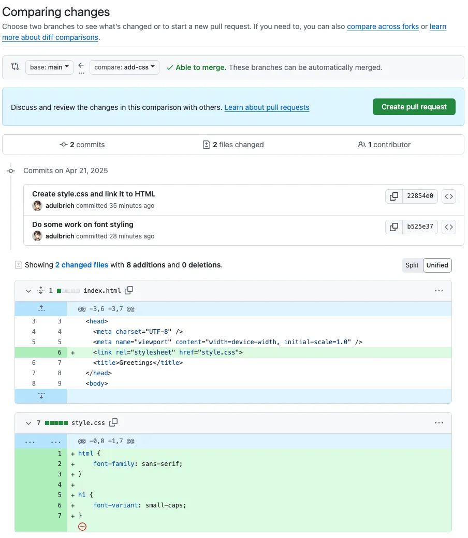
Task: Click the style.css file name
Action: [x=88, y=423]
